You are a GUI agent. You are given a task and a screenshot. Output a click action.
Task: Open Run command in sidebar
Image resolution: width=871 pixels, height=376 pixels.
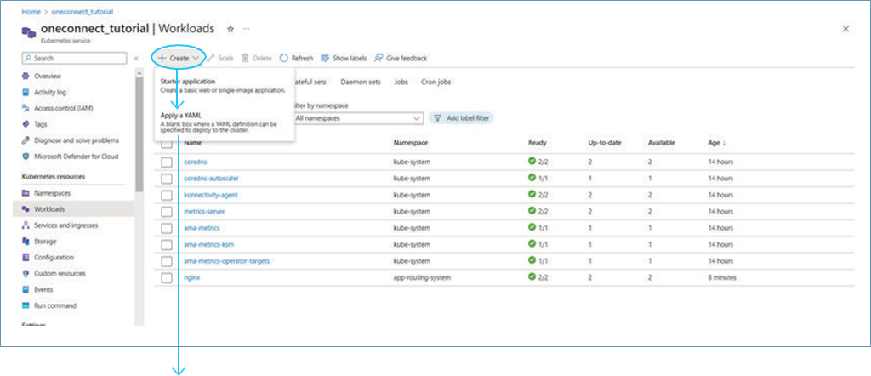click(55, 306)
